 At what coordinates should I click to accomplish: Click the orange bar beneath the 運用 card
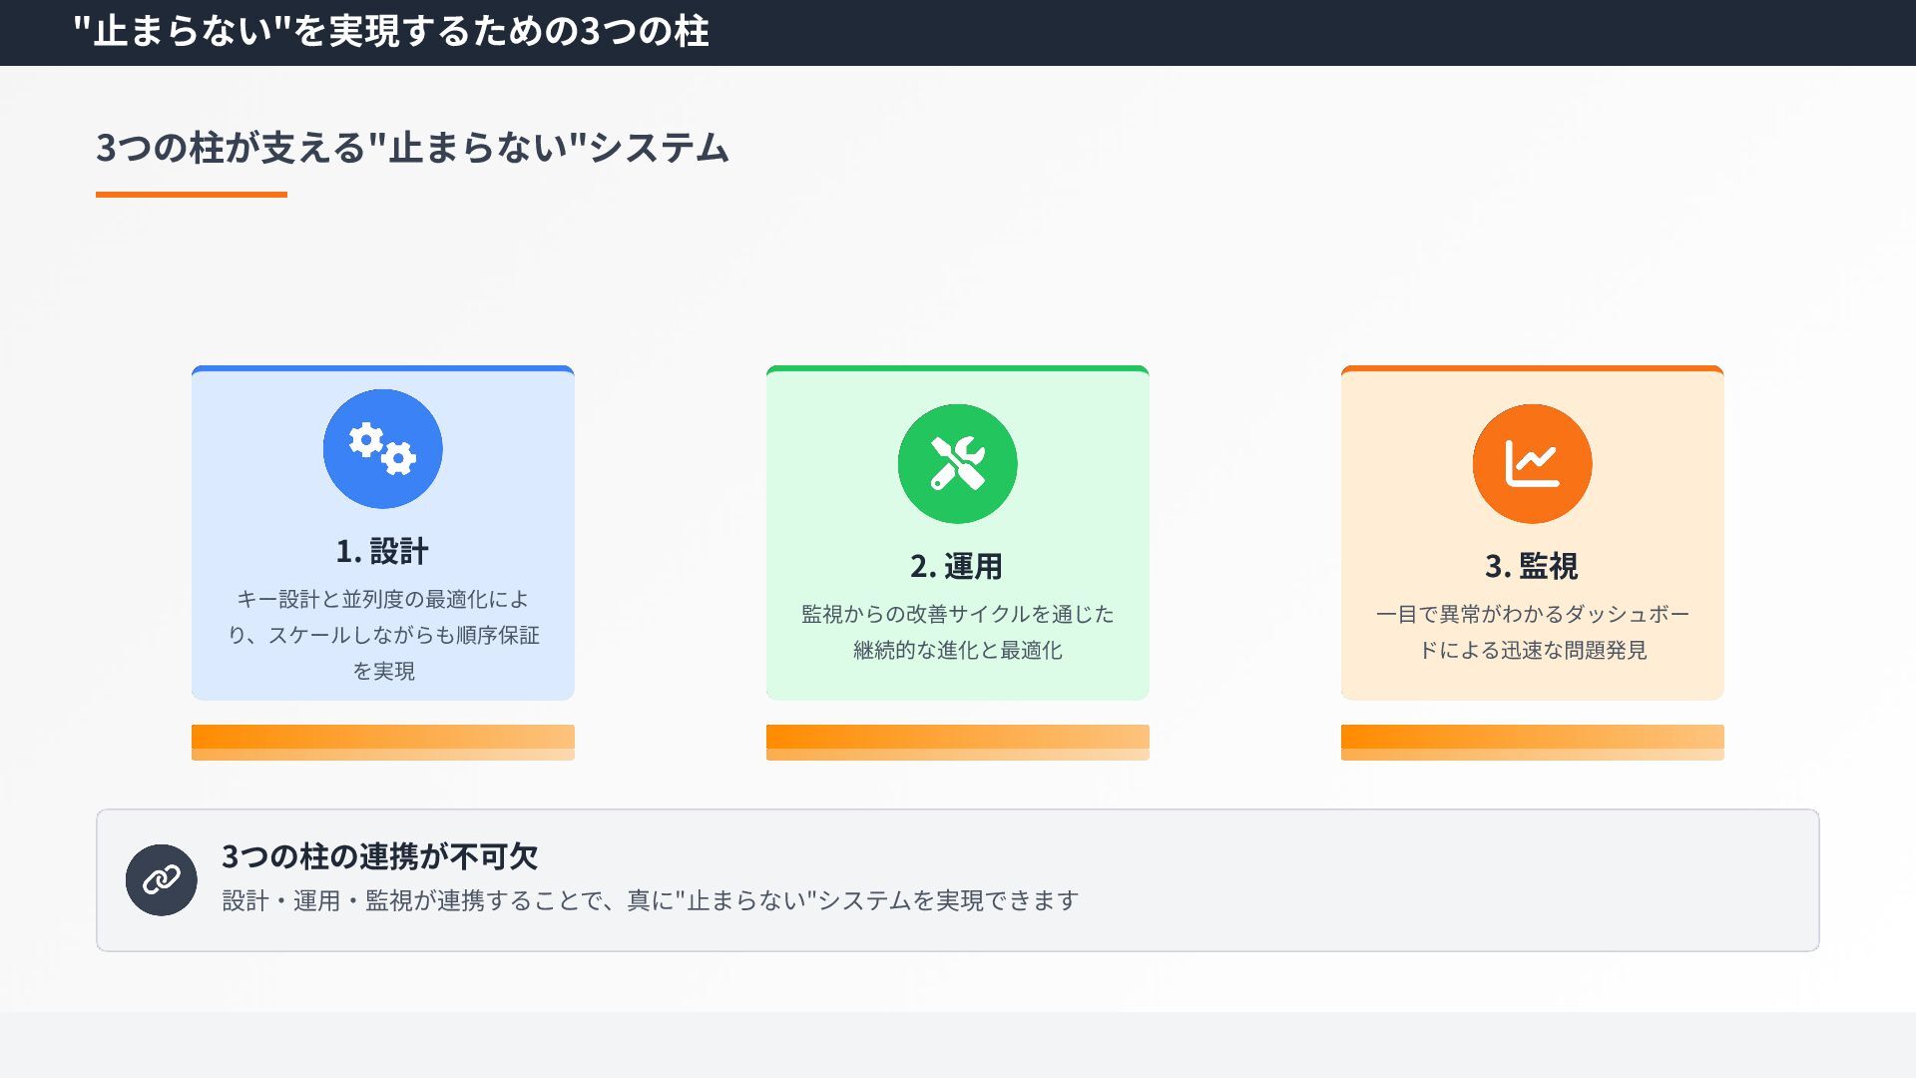coord(957,742)
